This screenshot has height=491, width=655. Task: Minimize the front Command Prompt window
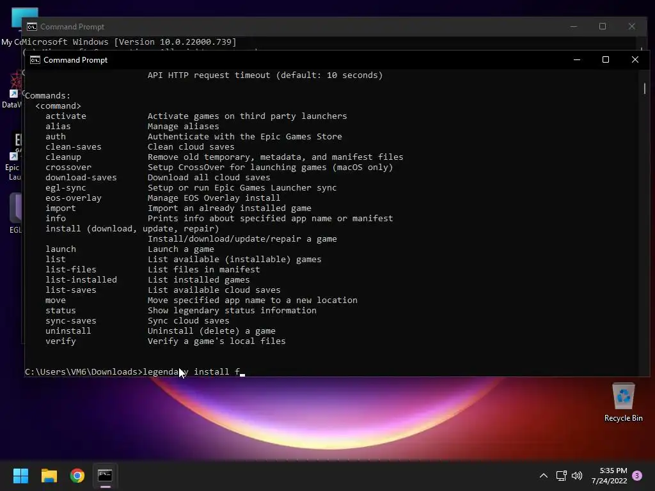coord(577,59)
